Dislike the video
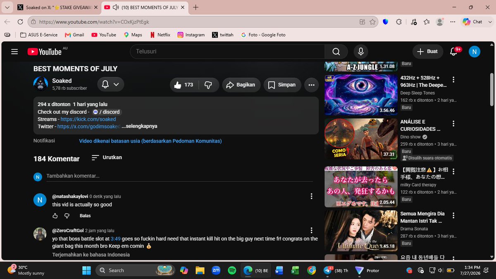 click(x=208, y=85)
